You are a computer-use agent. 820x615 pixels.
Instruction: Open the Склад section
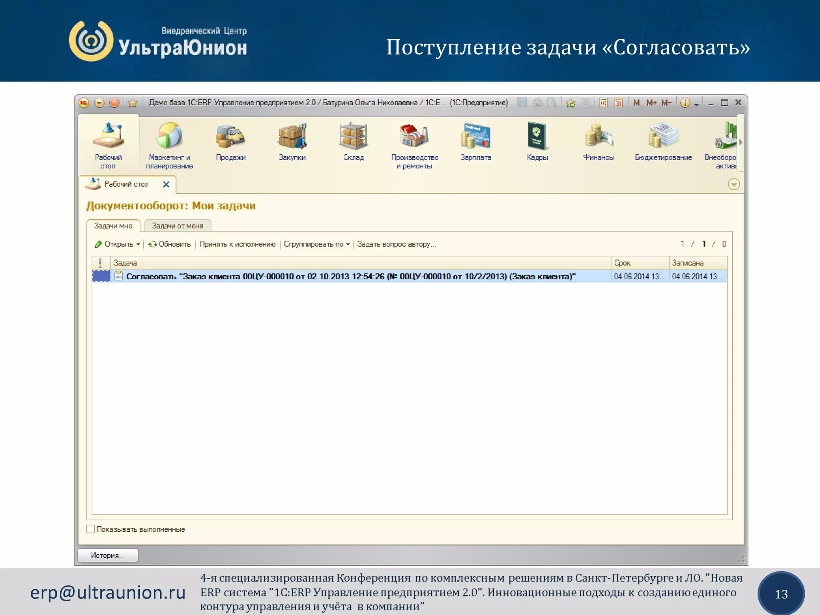click(x=353, y=141)
